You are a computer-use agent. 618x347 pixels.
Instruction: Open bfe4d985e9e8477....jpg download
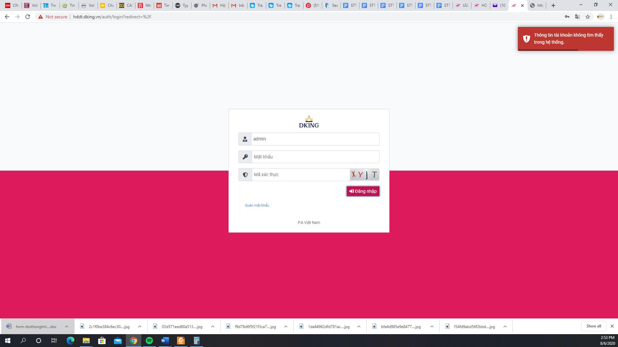point(398,326)
